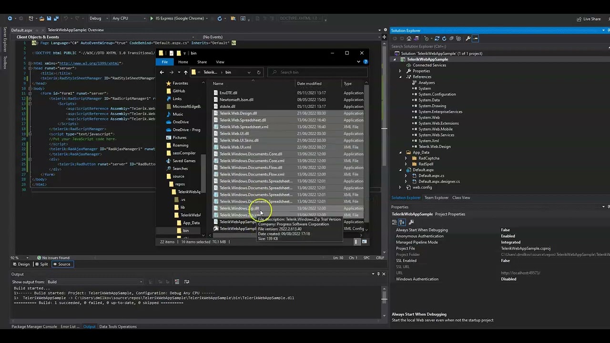Open the Debug configuration dropdown
The width and height of the screenshot is (610, 343).
coord(98,19)
